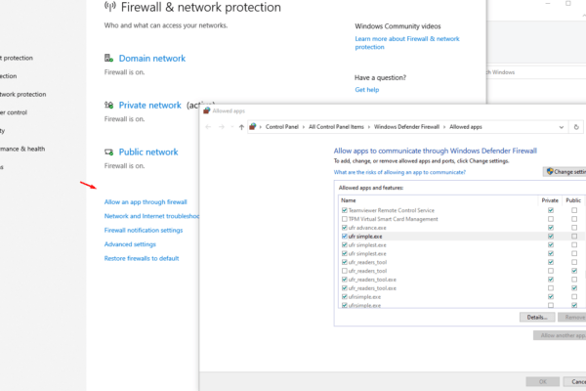Refresh the Allowed apps address bar

(x=576, y=127)
